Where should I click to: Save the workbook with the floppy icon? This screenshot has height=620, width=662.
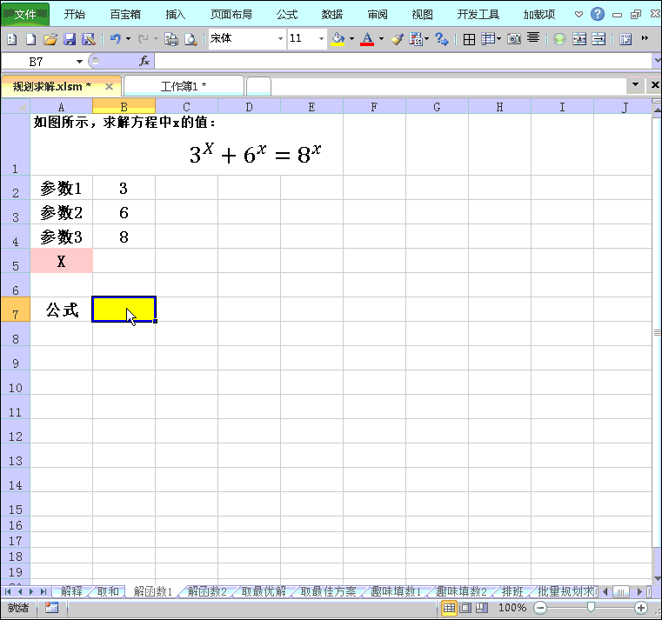pyautogui.click(x=70, y=39)
